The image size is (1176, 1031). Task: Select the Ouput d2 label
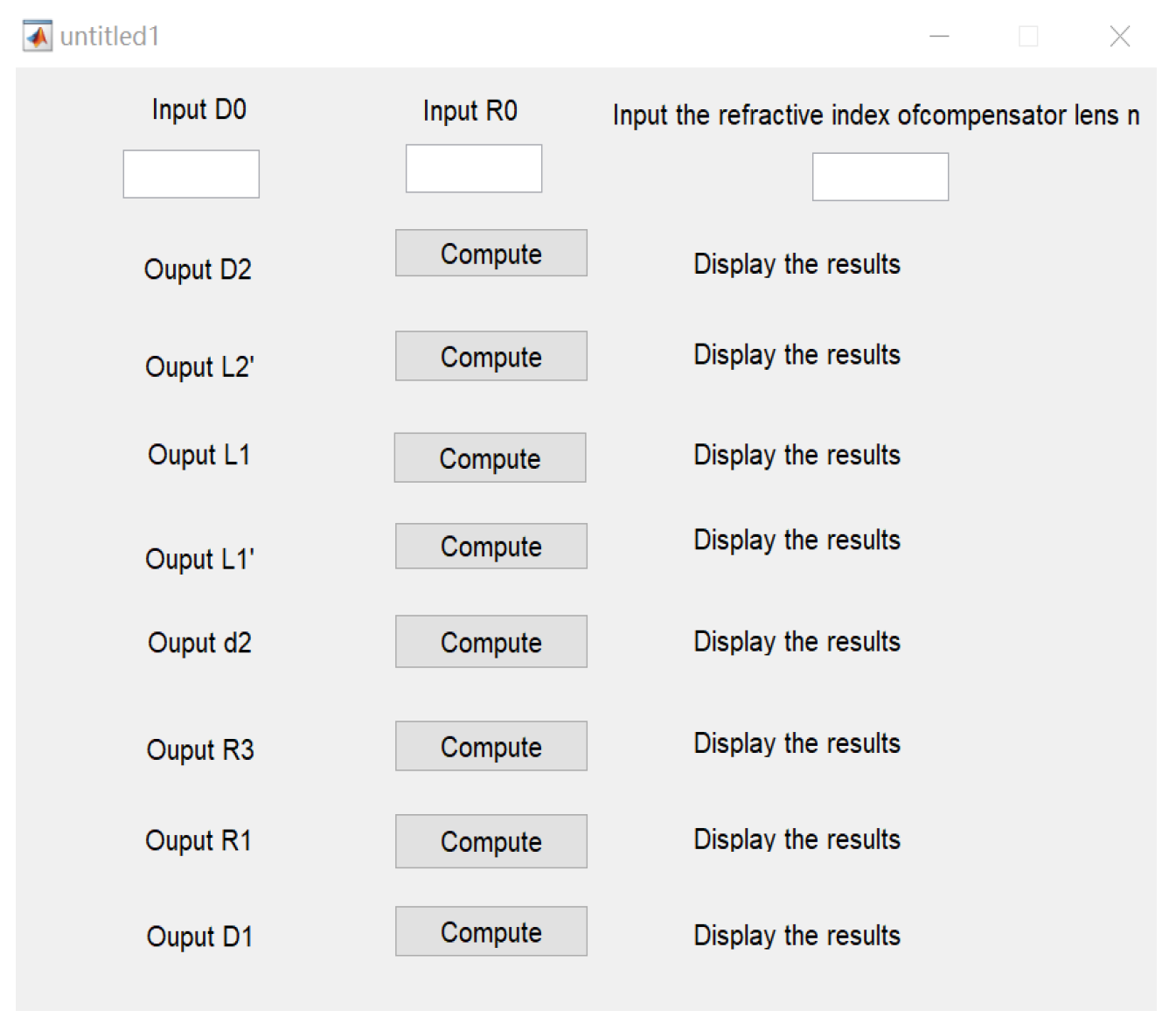(199, 644)
